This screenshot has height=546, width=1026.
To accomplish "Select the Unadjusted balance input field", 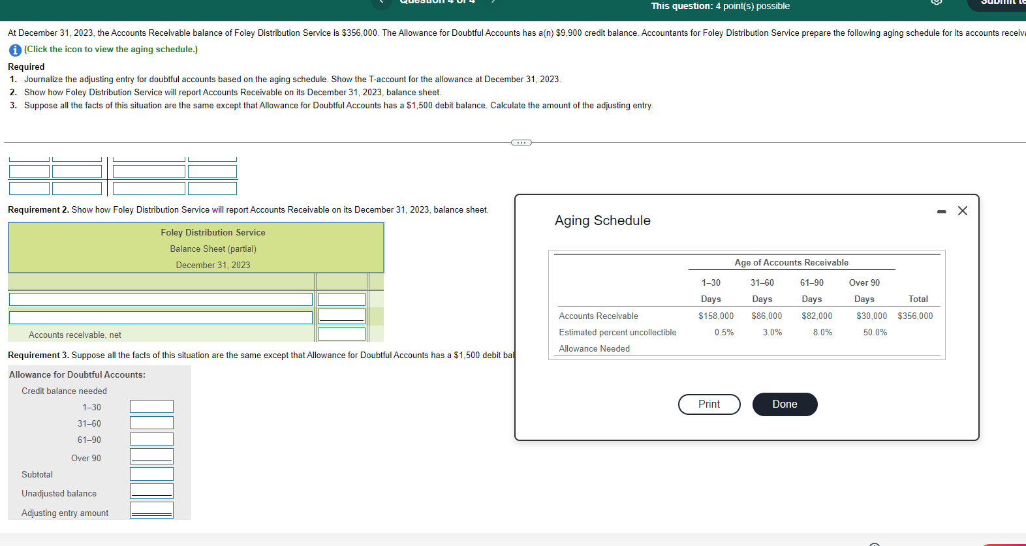I will pyautogui.click(x=151, y=491).
